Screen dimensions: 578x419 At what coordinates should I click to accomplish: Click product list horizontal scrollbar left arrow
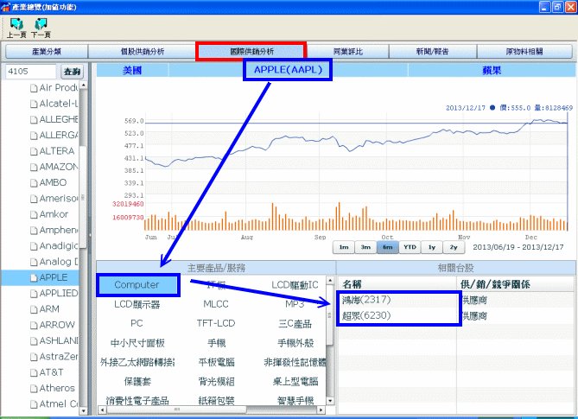tap(102, 409)
